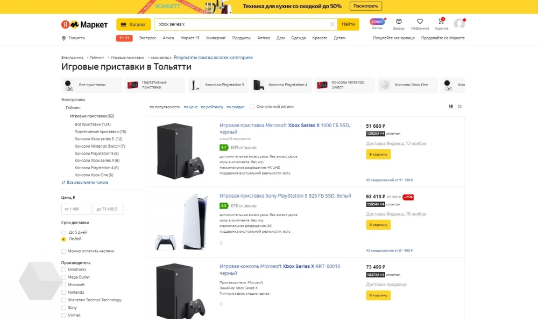Open Избранное heart icon
Image resolution: width=538 pixels, height=319 pixels.
tap(420, 22)
